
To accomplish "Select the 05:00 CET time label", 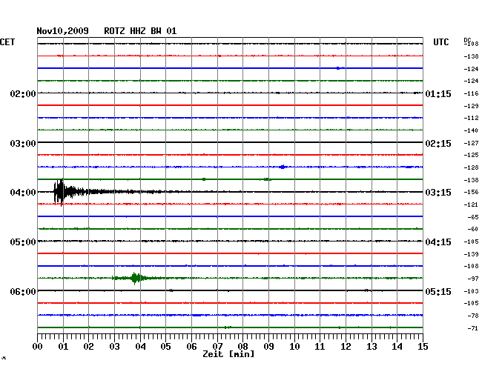I will [x=23, y=242].
